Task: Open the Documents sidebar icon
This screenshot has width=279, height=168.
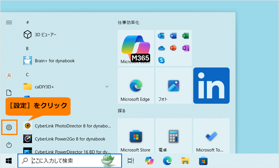Action: (x=9, y=93)
